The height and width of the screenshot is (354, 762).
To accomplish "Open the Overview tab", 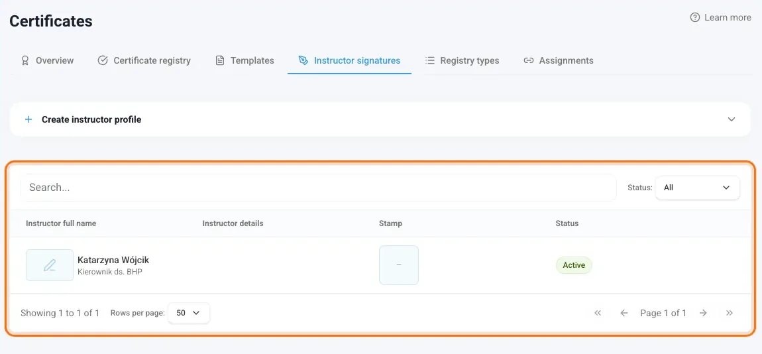I will [47, 61].
